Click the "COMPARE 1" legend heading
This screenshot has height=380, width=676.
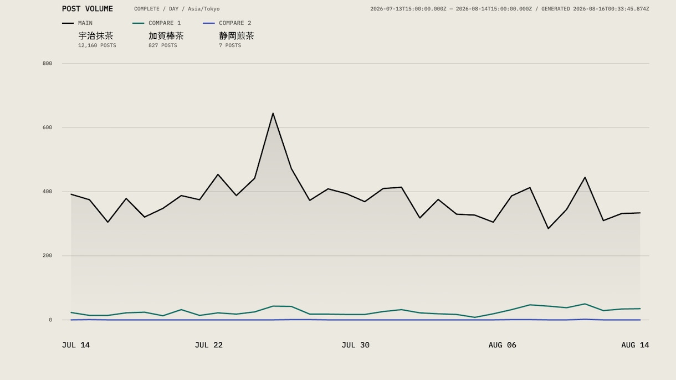pyautogui.click(x=165, y=23)
